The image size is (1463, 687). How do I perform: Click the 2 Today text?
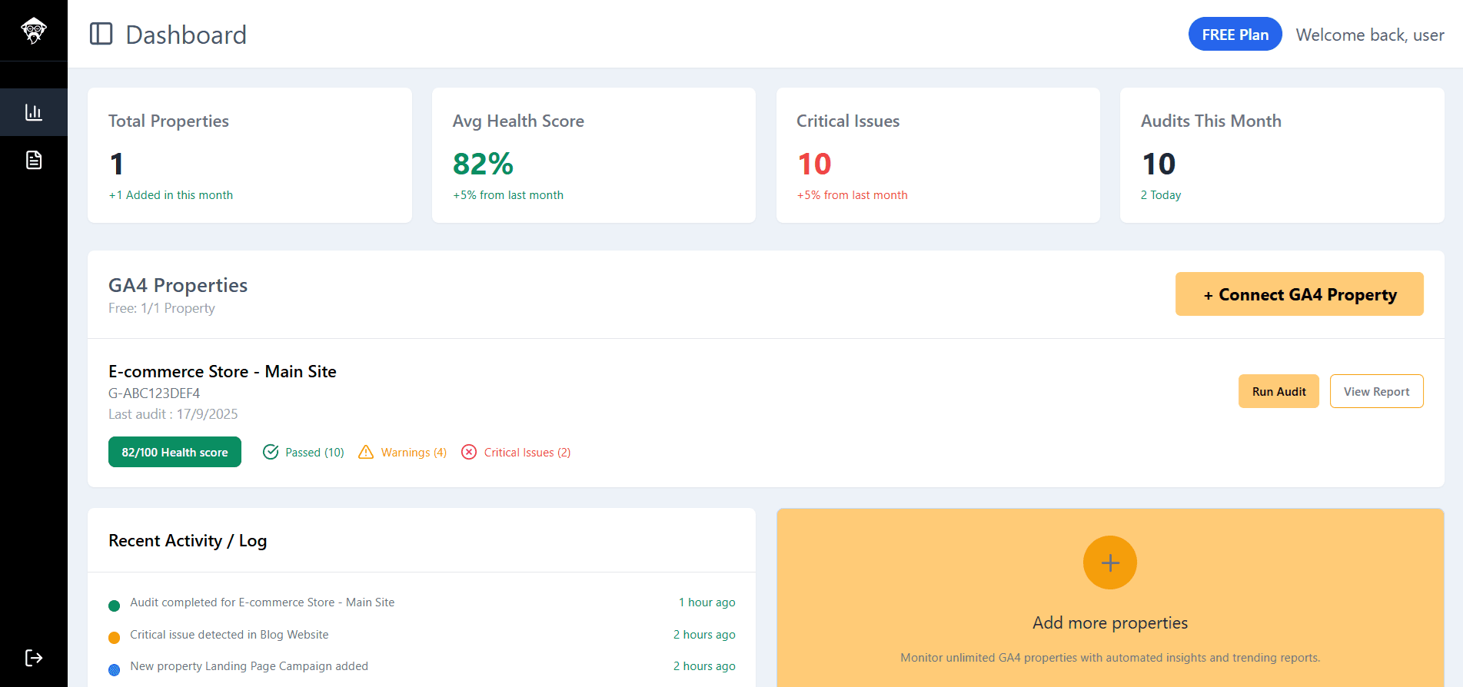click(1161, 195)
